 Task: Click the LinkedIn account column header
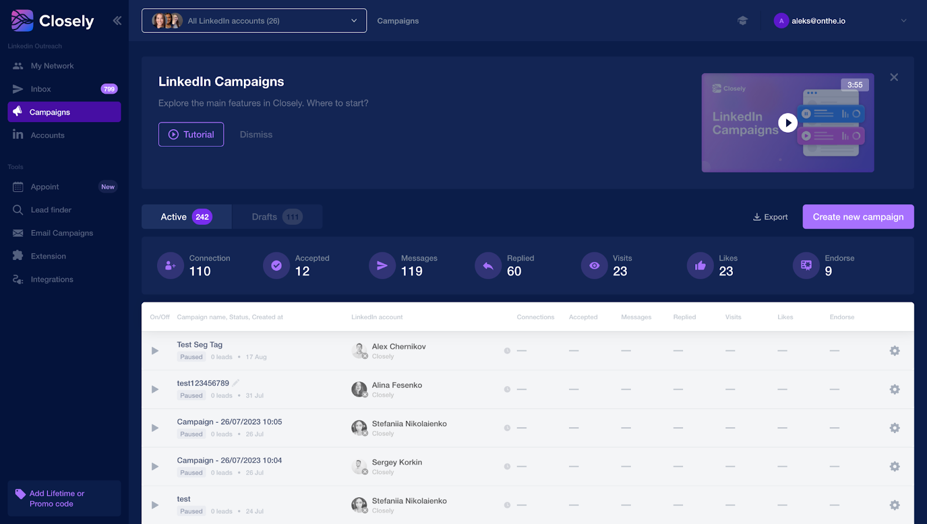pos(377,317)
